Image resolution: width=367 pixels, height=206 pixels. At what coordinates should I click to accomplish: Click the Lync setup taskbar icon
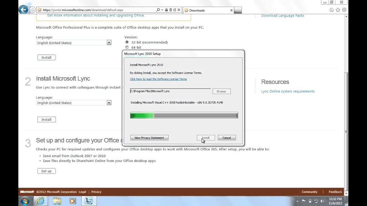89,201
